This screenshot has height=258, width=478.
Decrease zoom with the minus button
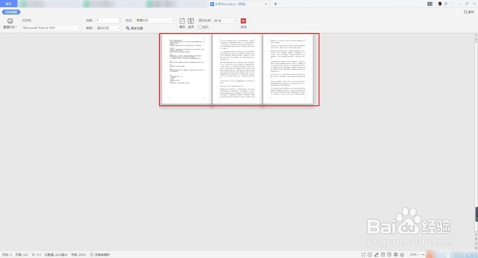423,255
